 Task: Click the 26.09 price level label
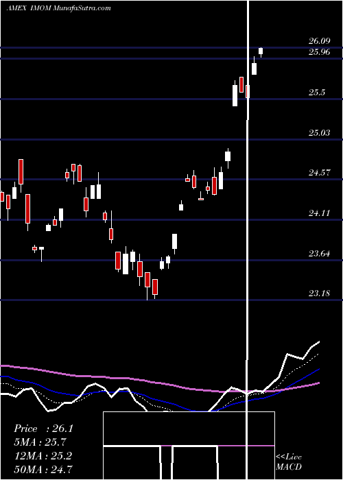tap(320, 41)
